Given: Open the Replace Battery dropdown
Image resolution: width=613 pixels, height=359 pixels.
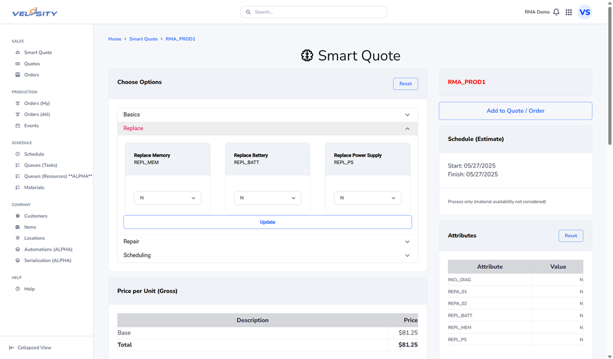Looking at the screenshot, I should click(267, 198).
